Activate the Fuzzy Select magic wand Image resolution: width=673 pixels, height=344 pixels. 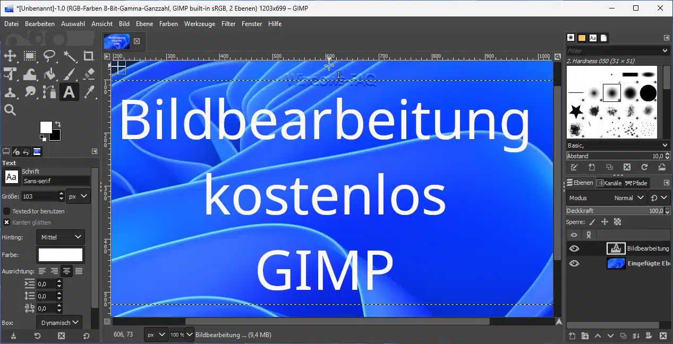pyautogui.click(x=69, y=56)
